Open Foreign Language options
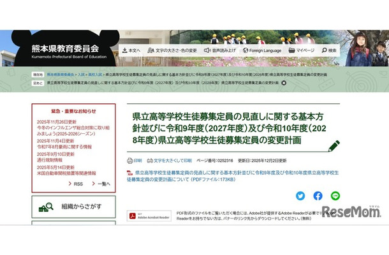Screen dimensions: 389x255 [x=262, y=50]
